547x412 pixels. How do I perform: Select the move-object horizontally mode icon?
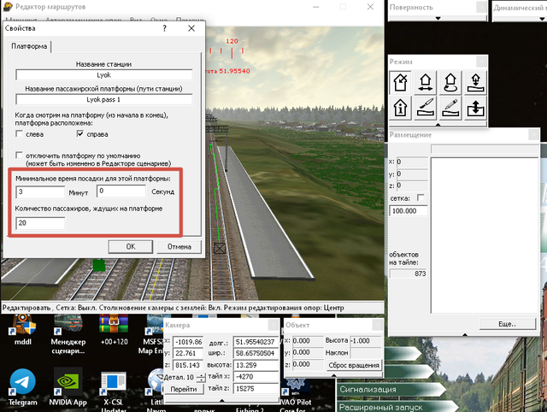pyautogui.click(x=426, y=83)
